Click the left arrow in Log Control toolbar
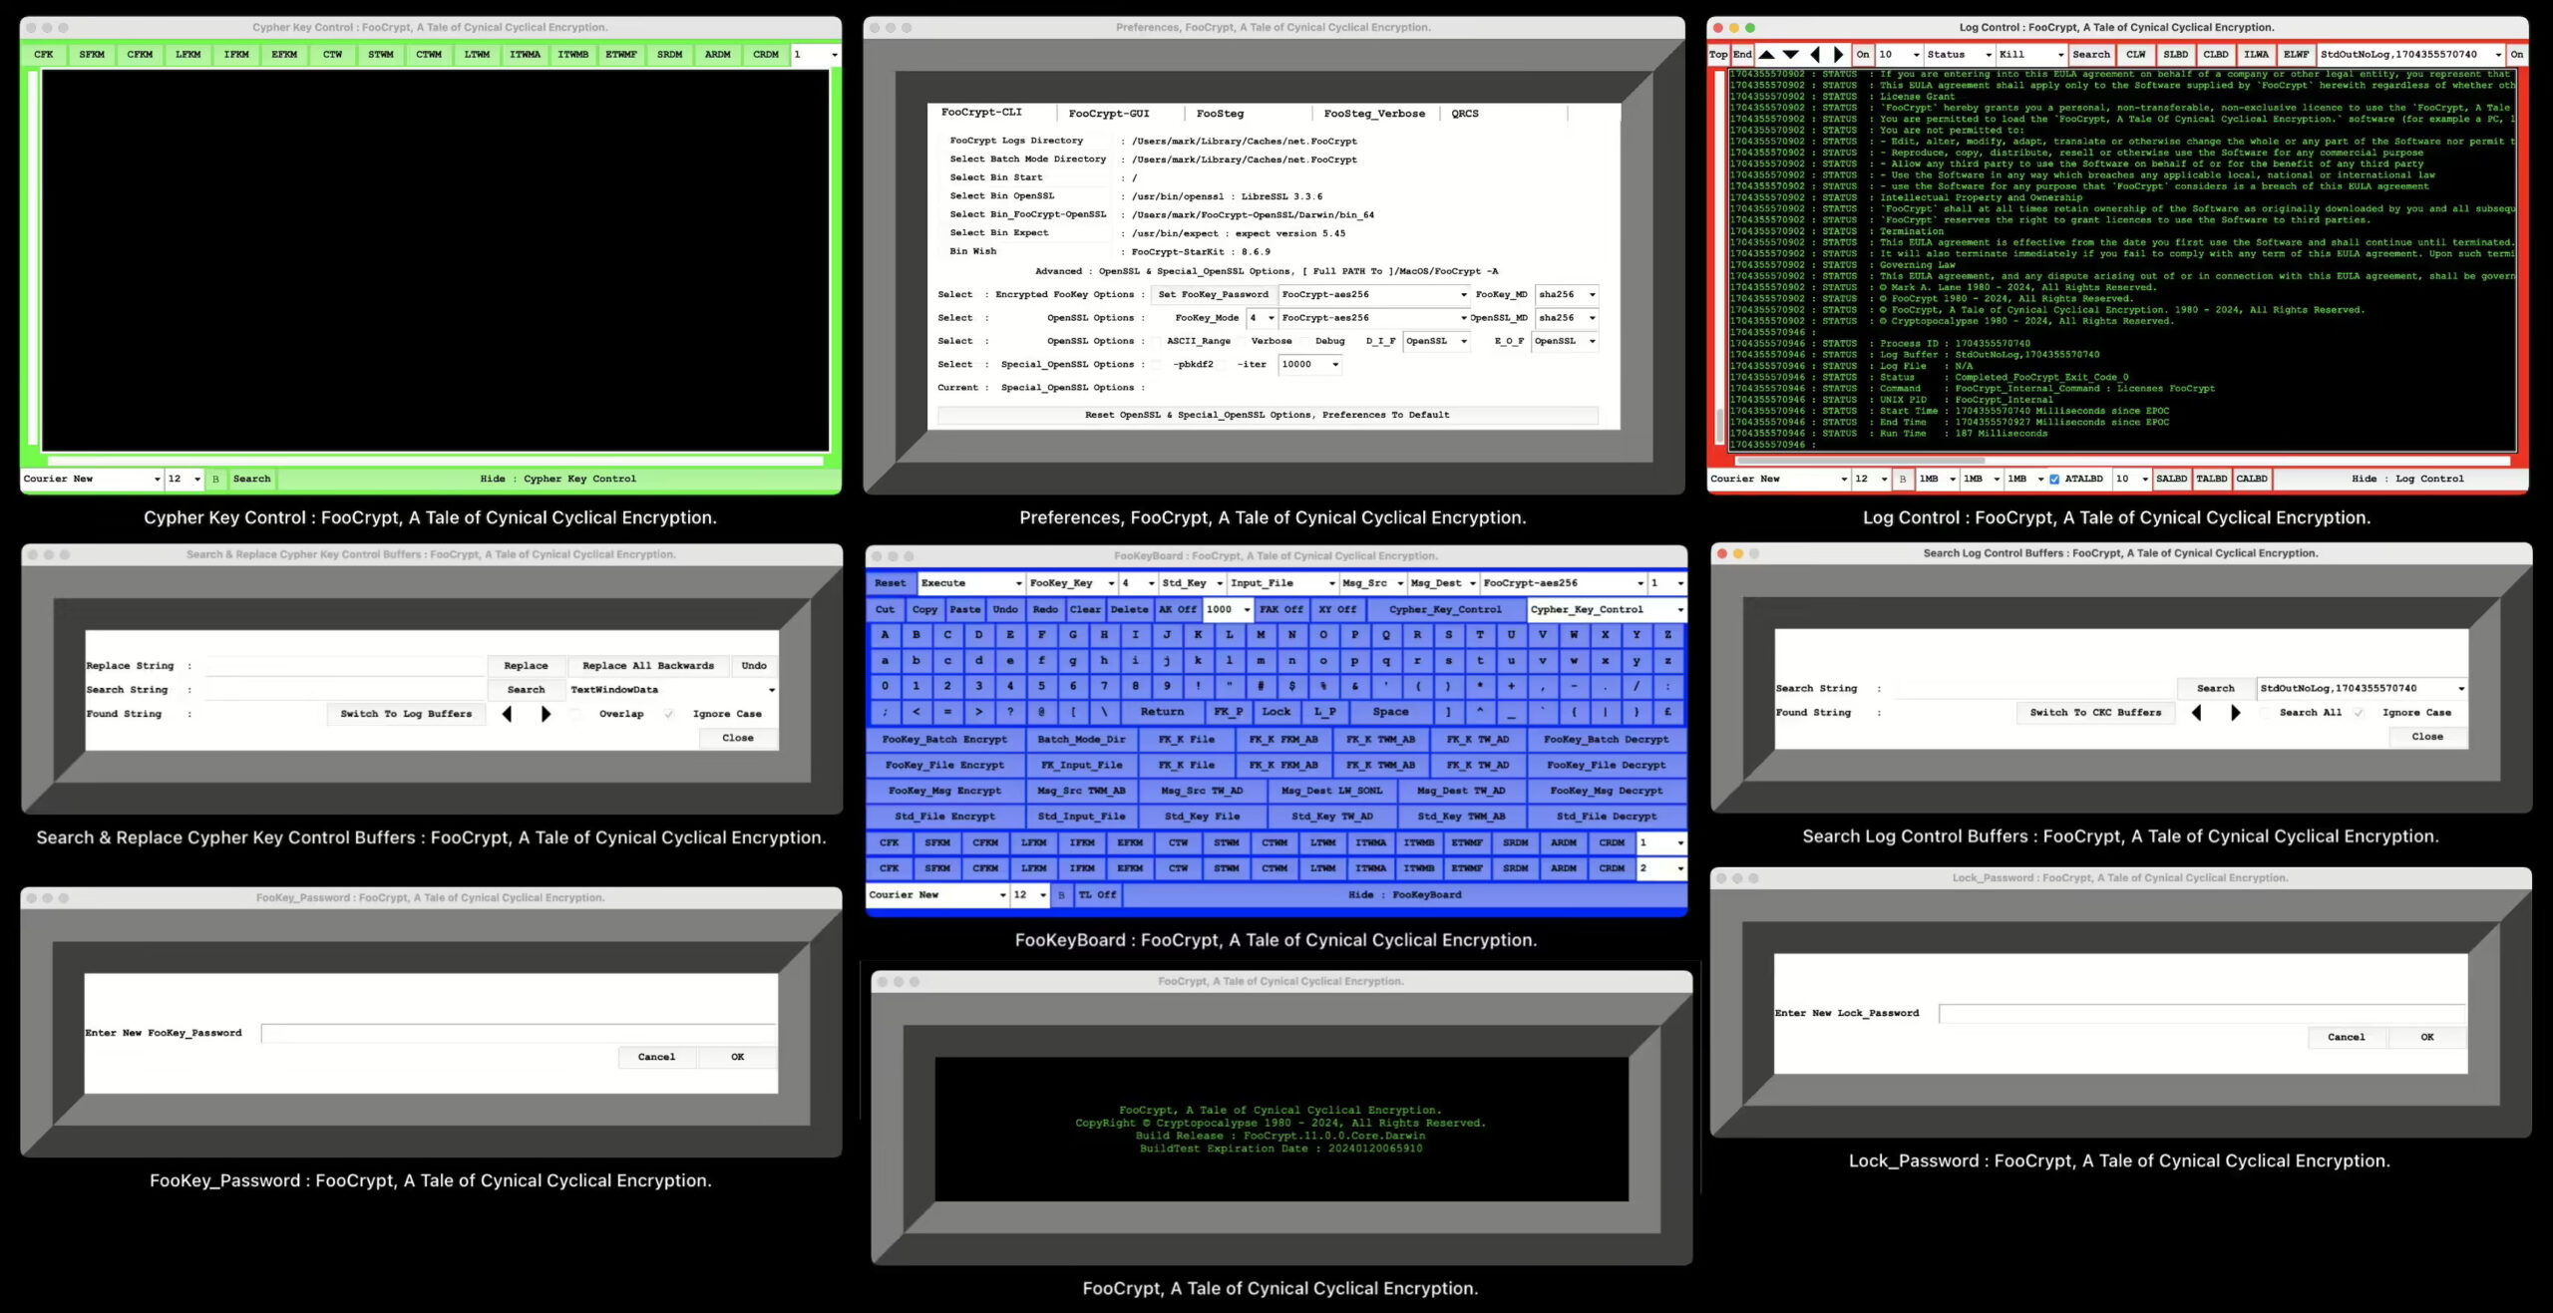The width and height of the screenshot is (2553, 1313). click(x=1815, y=55)
